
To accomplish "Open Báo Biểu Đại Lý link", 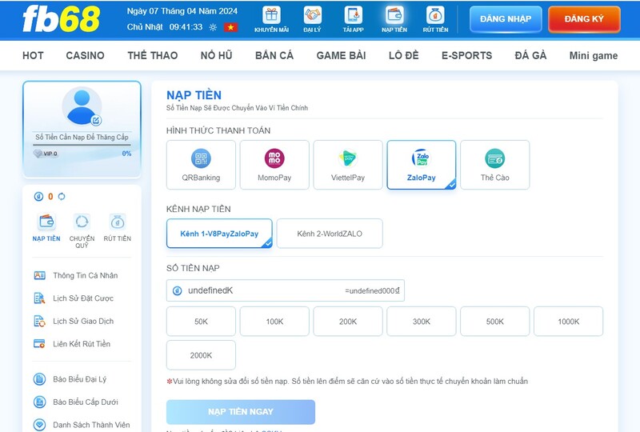I will (x=79, y=379).
